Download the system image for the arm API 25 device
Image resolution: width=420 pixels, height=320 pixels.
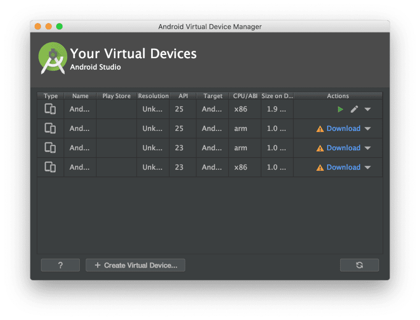click(x=344, y=128)
